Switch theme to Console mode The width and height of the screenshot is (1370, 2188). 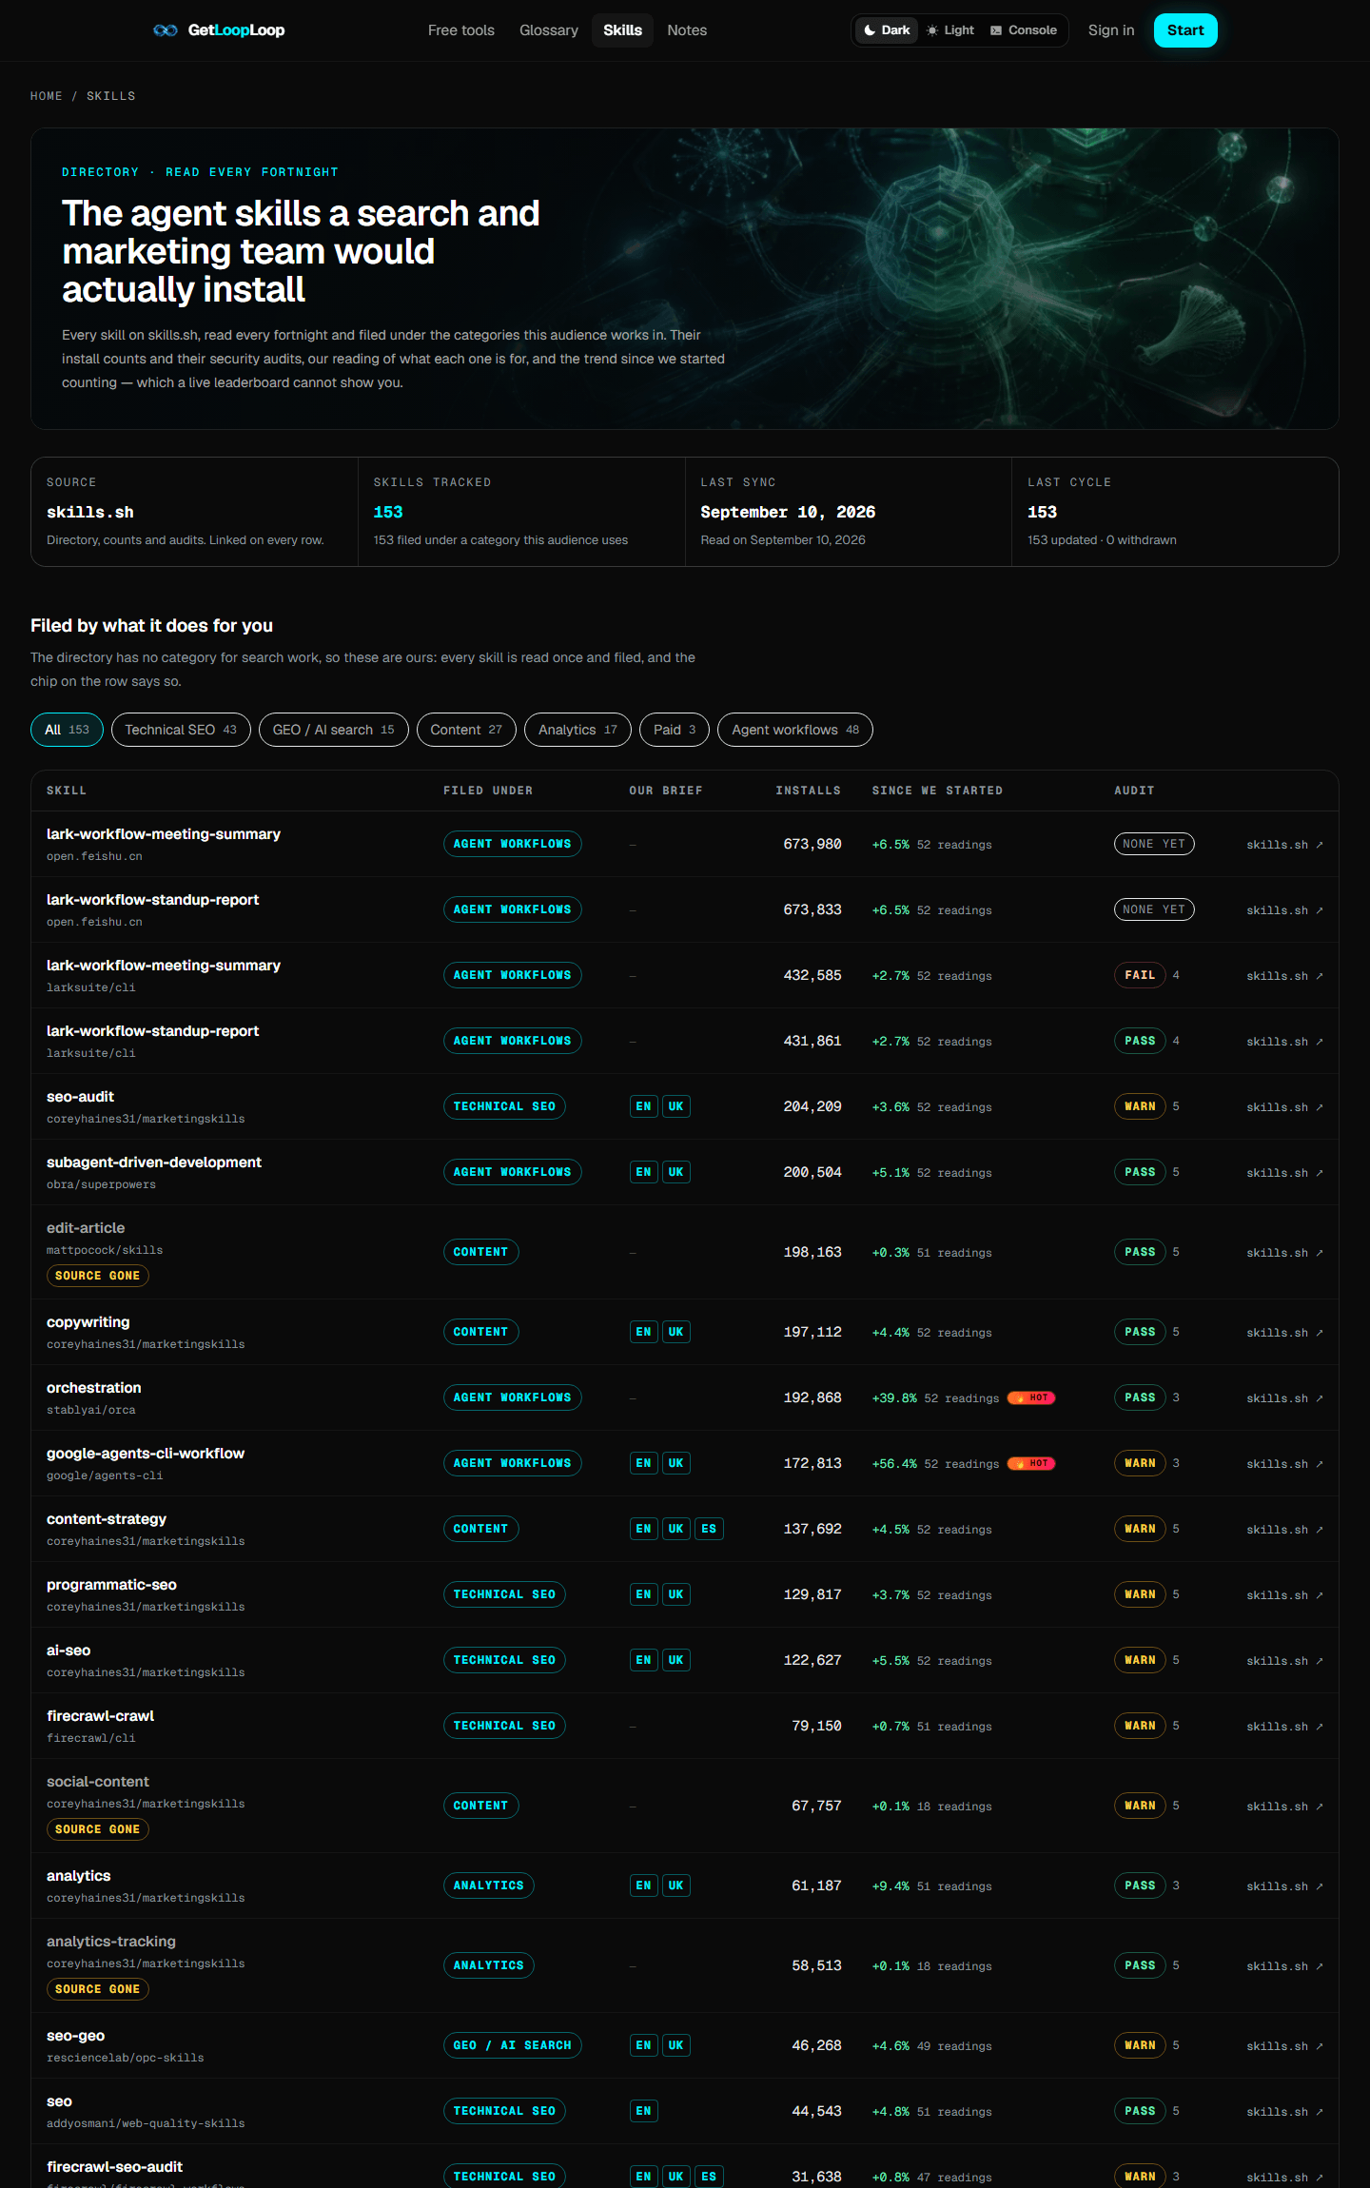(x=1024, y=30)
